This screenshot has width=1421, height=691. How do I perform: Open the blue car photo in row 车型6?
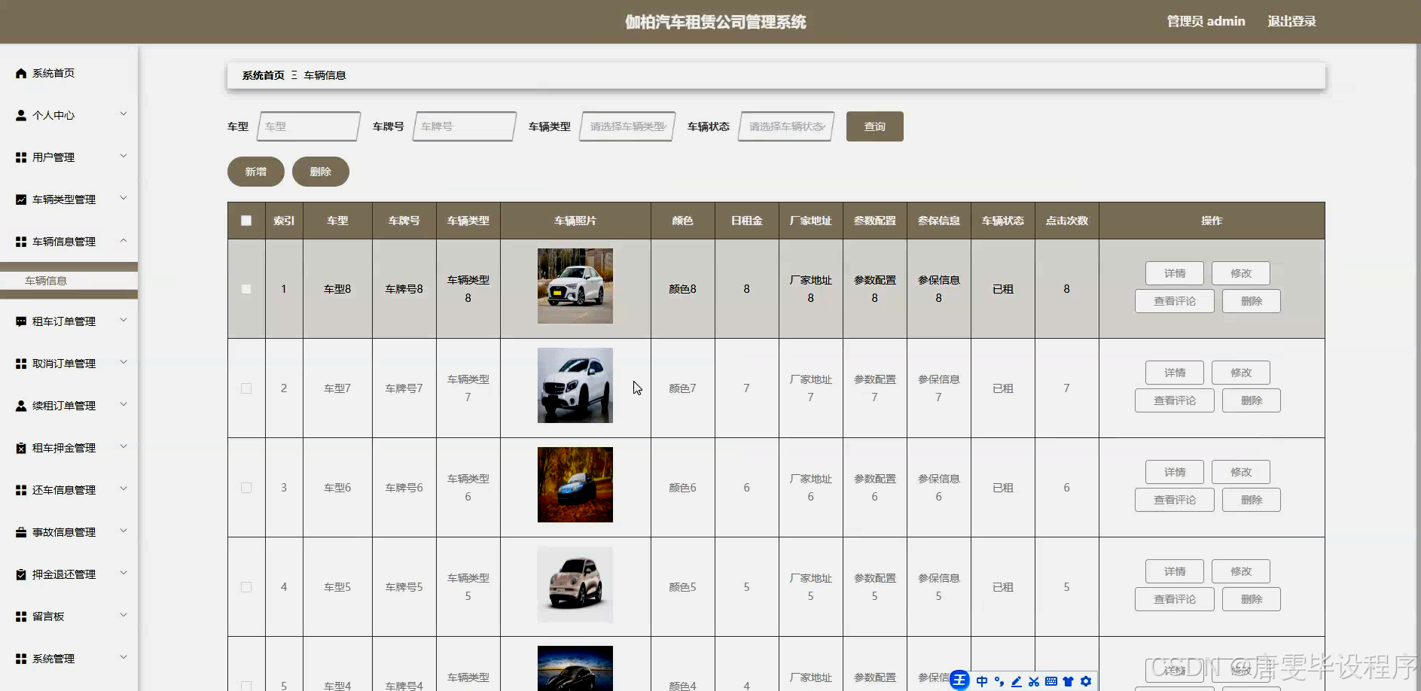tap(575, 485)
